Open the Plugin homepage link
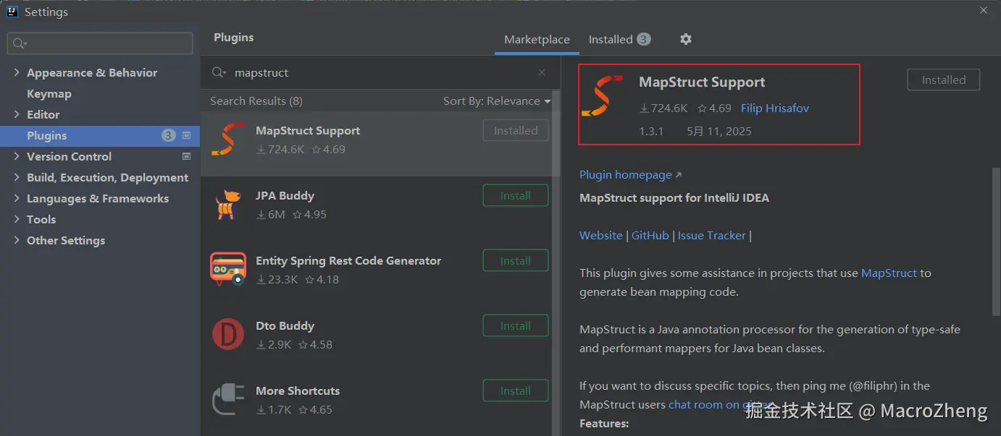 coord(626,175)
